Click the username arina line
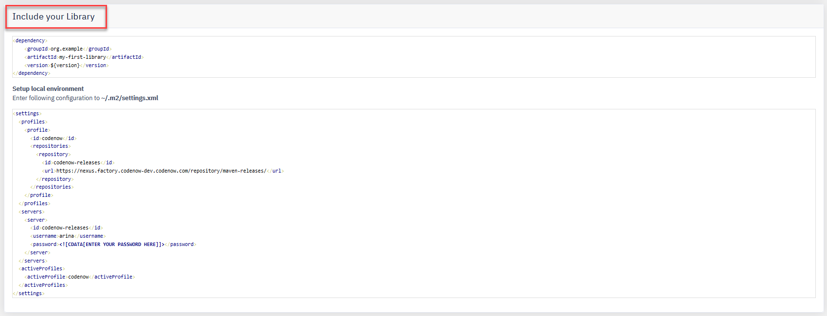The width and height of the screenshot is (827, 316). [x=68, y=236]
